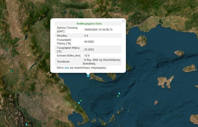
Task: Select the green marker in the sea, lower of pair
Action: point(118,96)
